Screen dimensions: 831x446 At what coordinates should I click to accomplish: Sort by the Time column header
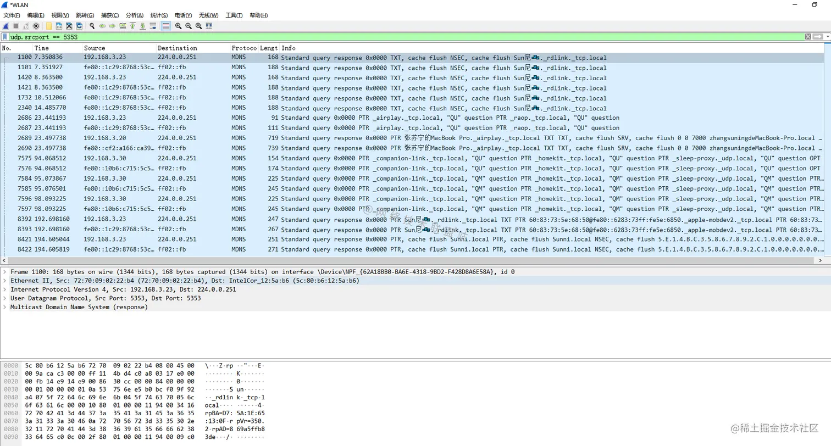tap(58, 48)
